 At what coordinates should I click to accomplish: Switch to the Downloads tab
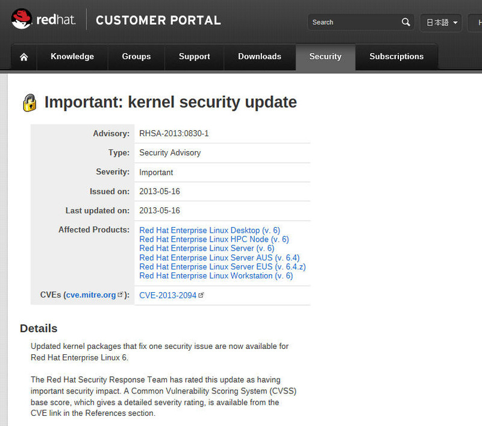click(x=260, y=57)
